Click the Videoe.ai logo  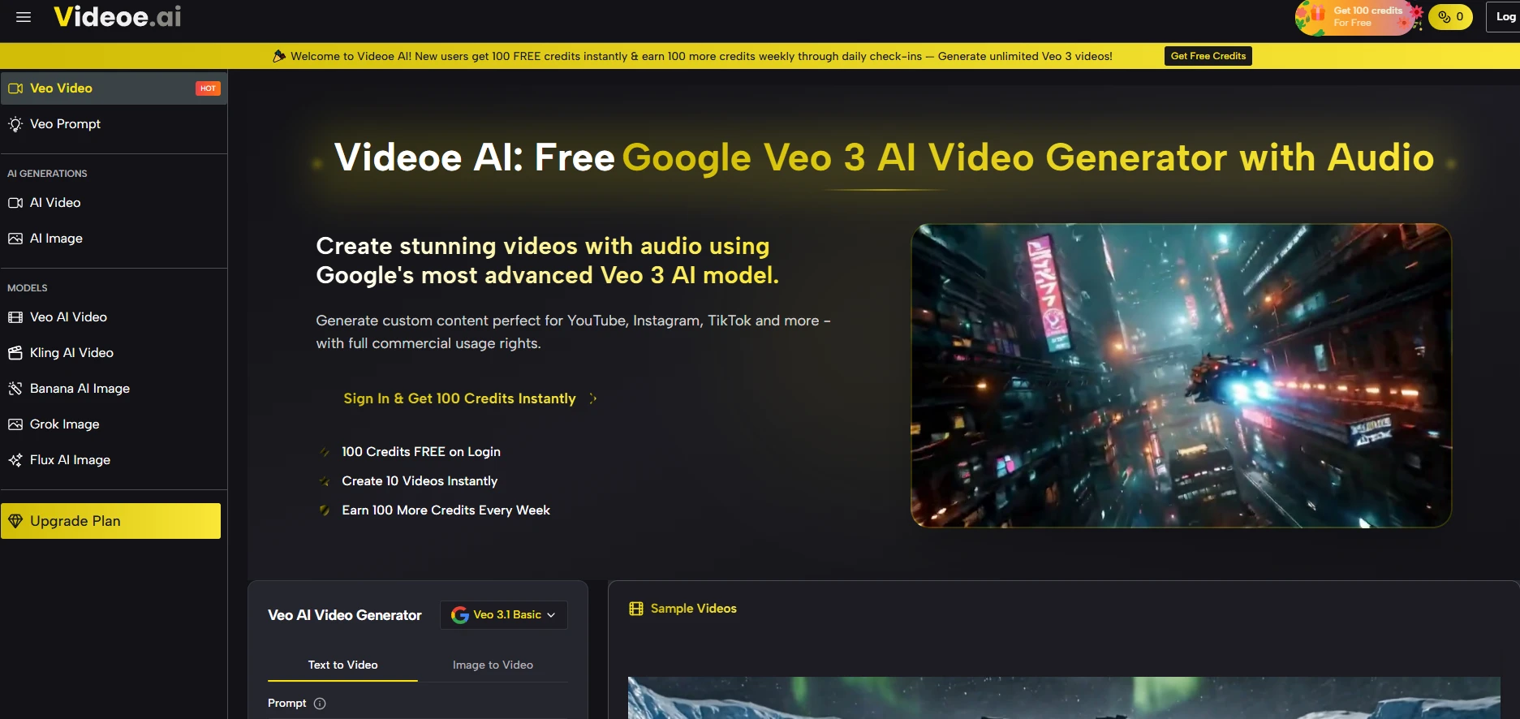click(x=118, y=16)
